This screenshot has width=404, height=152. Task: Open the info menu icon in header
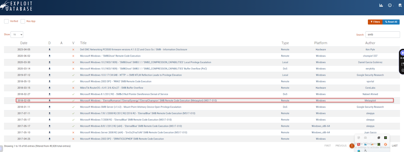(390, 5)
